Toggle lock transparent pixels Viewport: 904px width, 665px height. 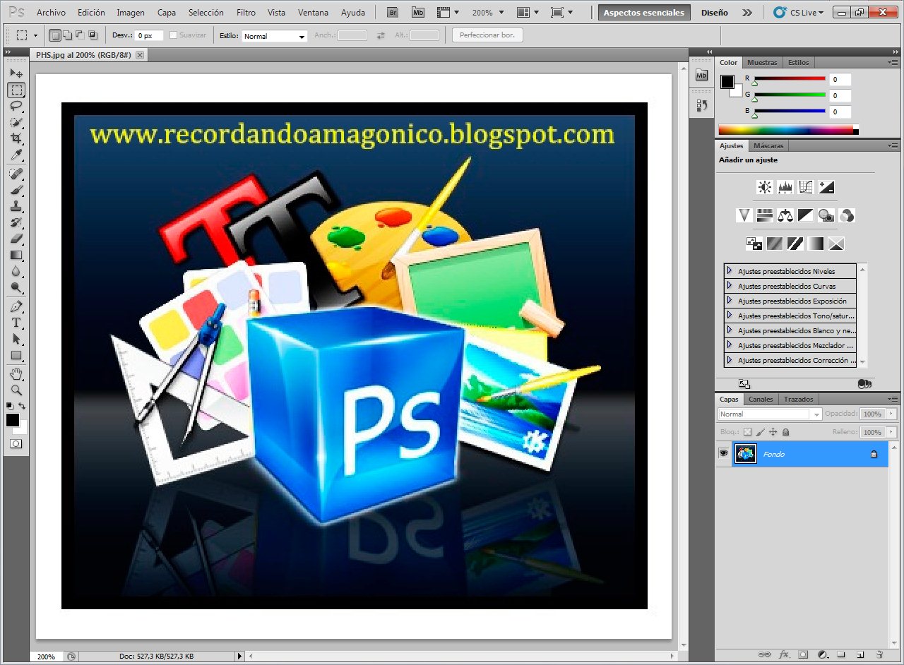pyautogui.click(x=747, y=431)
